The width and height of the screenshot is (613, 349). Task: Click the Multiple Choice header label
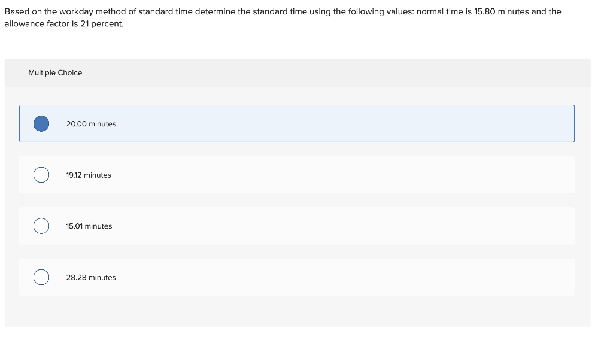[55, 72]
